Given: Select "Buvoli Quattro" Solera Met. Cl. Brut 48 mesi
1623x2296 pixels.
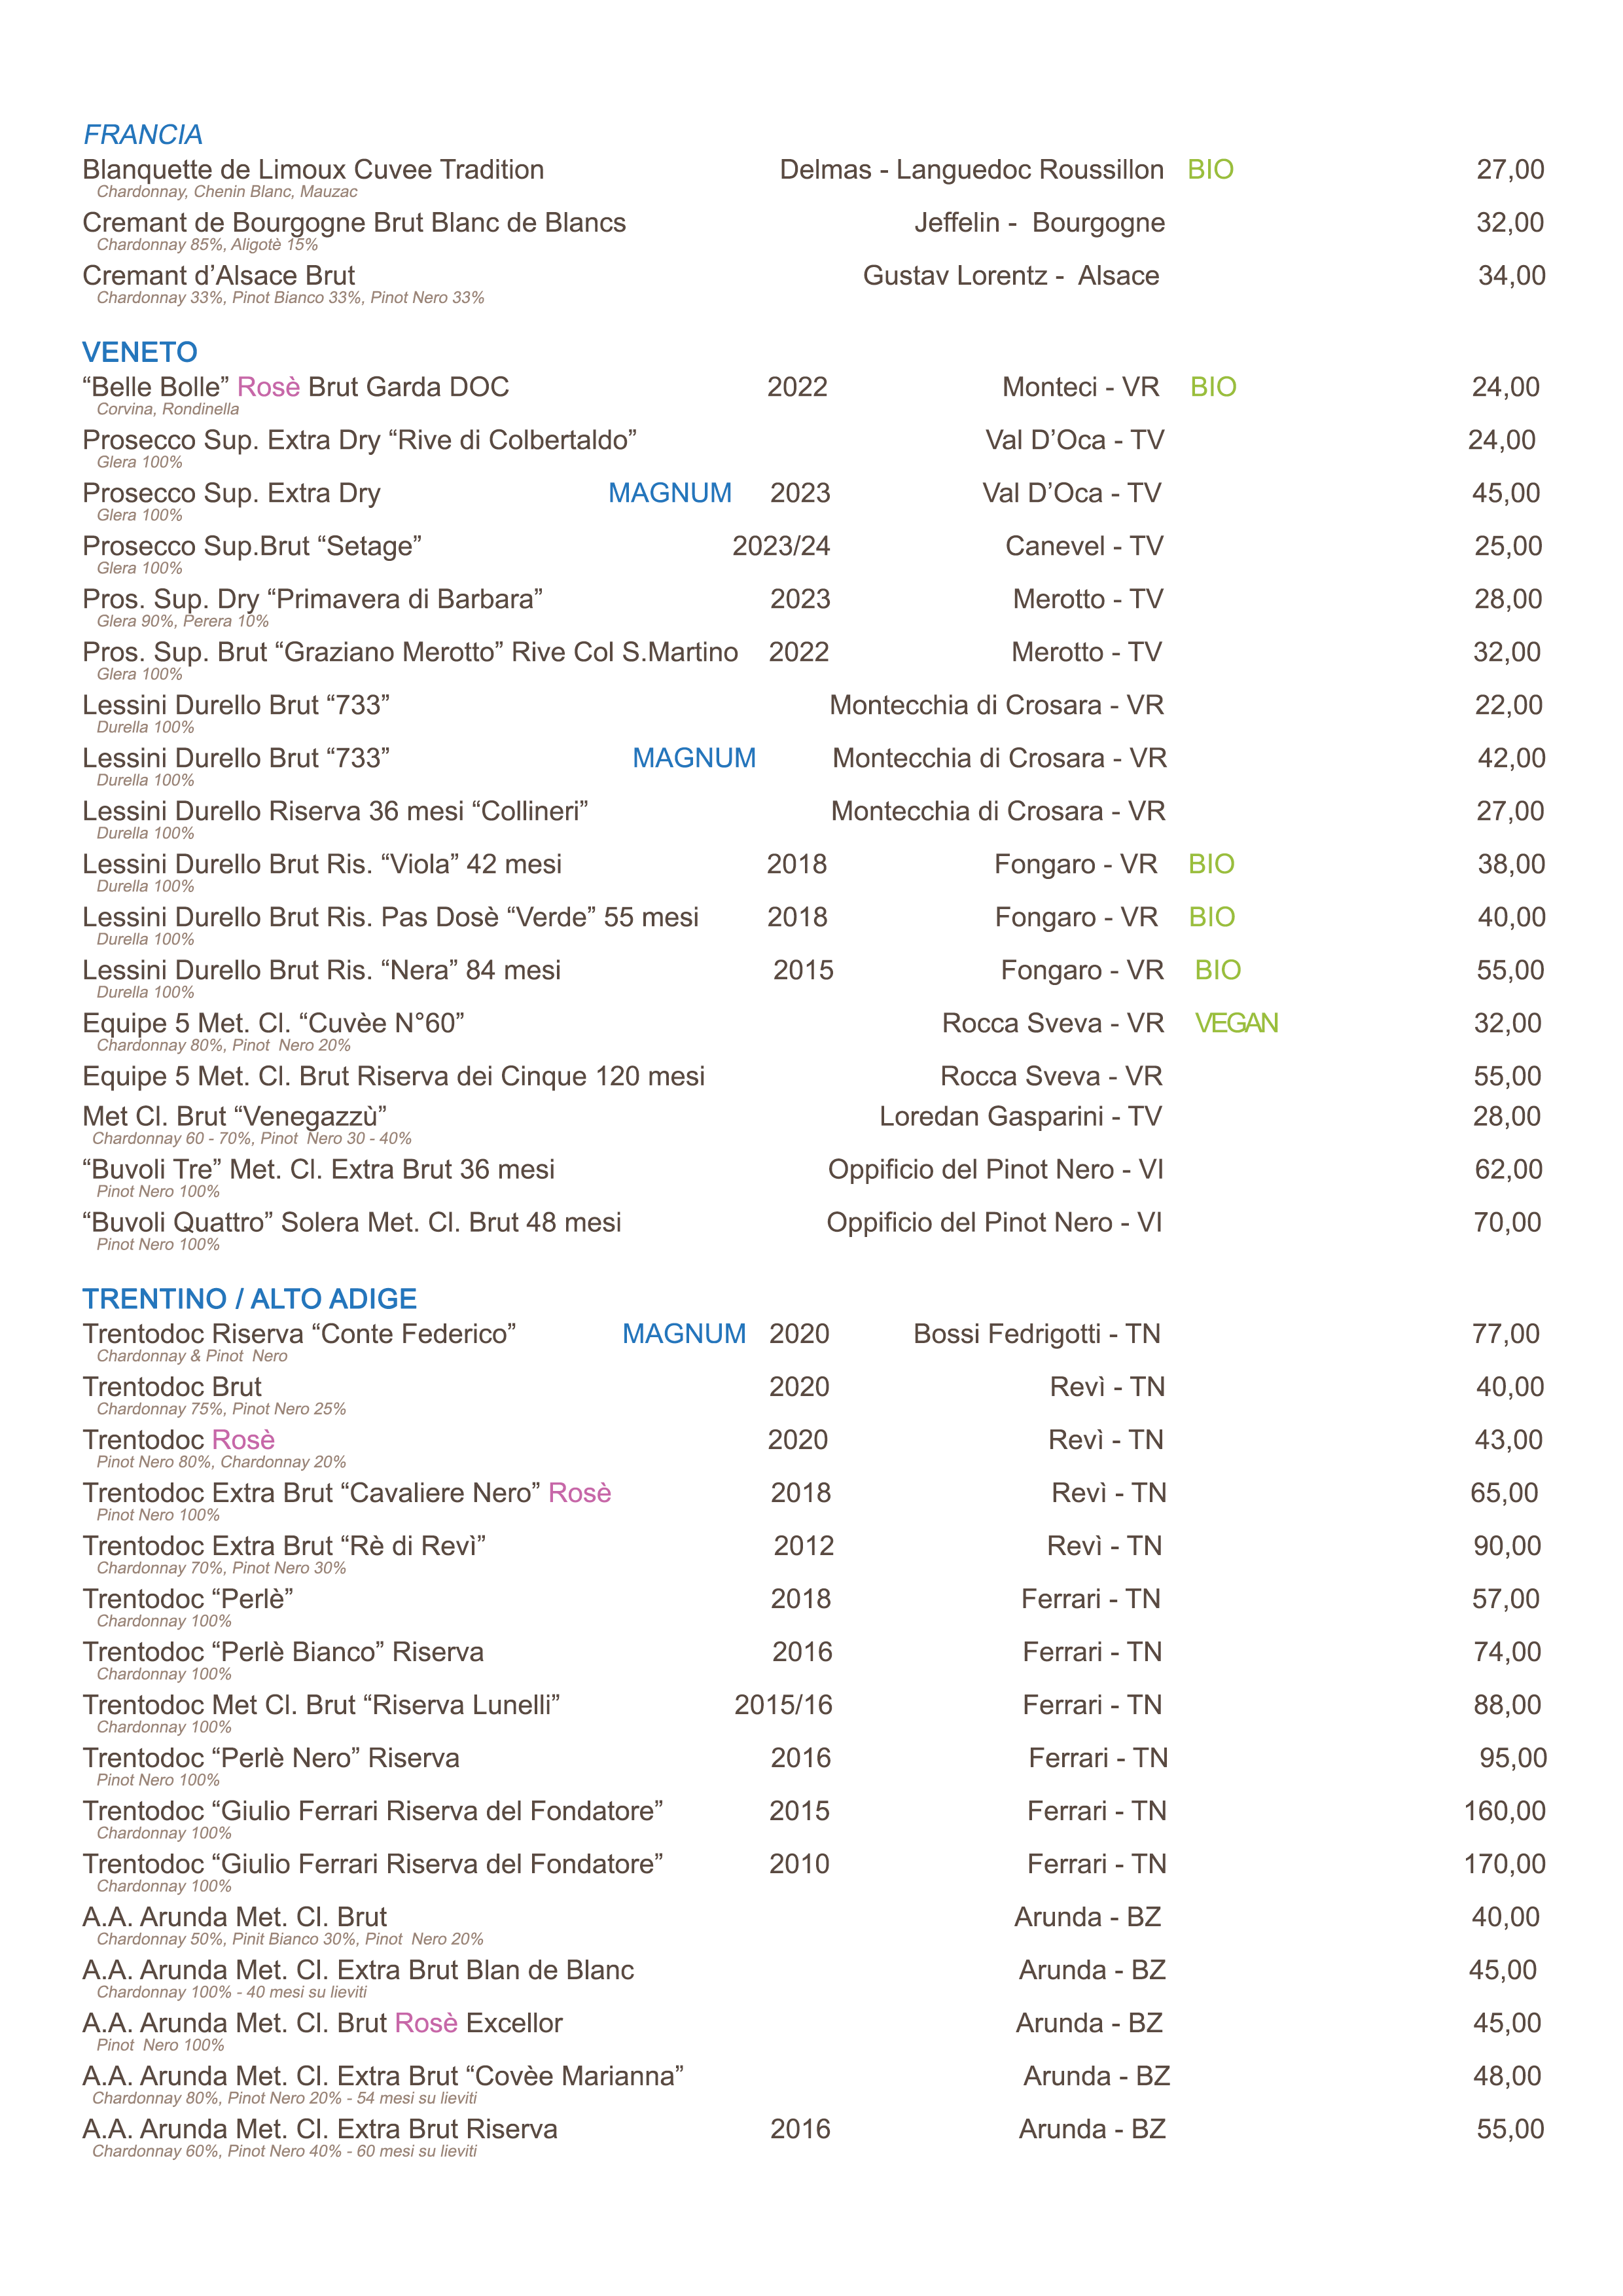Looking at the screenshot, I should tap(352, 1222).
